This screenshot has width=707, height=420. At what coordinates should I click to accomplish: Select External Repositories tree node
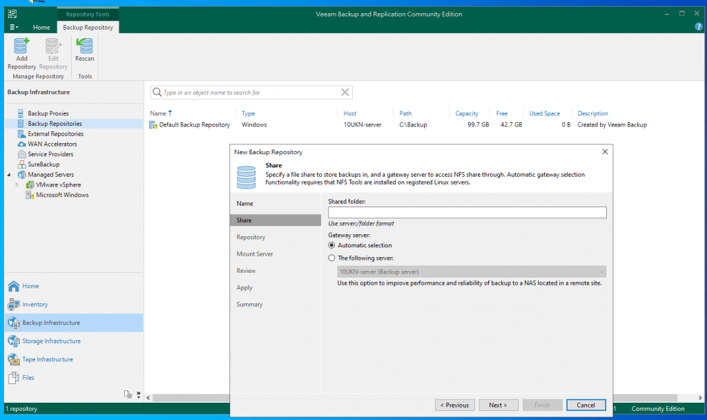point(55,134)
